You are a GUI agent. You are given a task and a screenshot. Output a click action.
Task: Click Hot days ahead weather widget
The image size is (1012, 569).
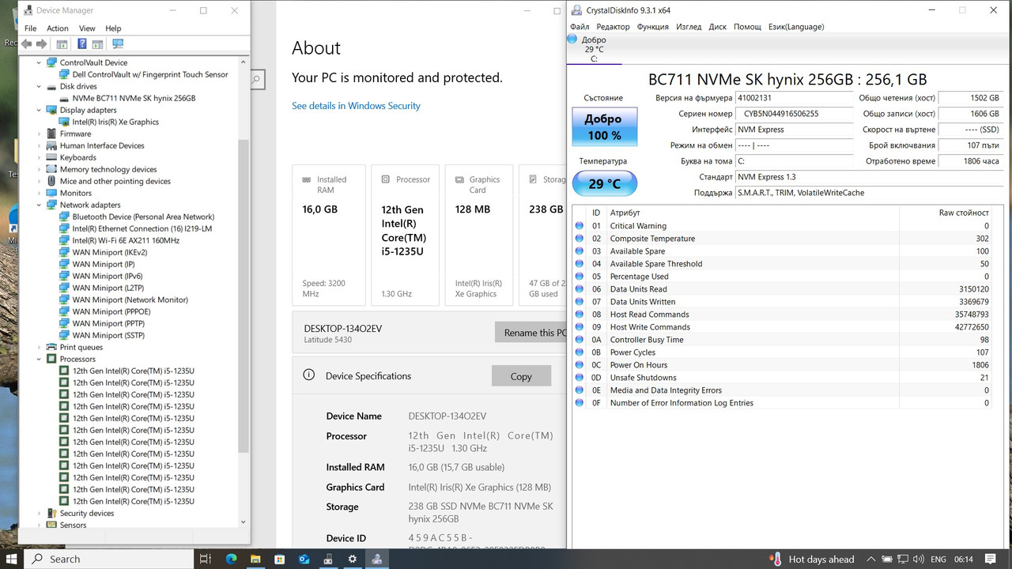coord(812,559)
